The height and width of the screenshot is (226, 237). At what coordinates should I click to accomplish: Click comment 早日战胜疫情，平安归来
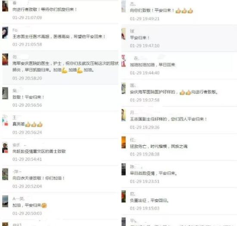tap(153, 173)
